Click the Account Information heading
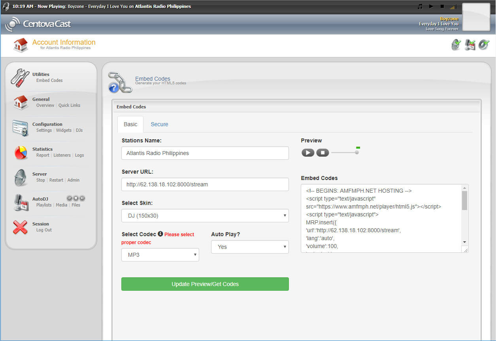The image size is (496, 341). point(64,42)
